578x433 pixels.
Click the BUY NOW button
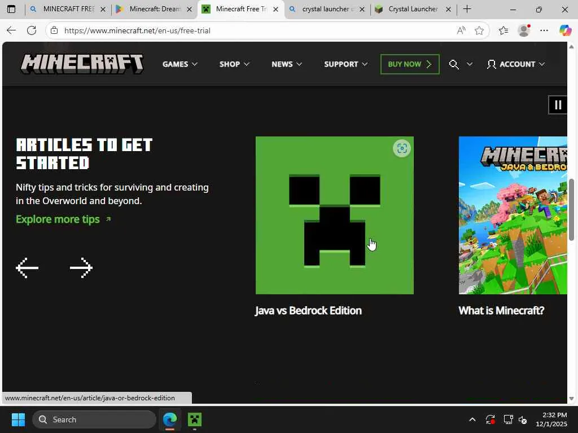pos(410,64)
